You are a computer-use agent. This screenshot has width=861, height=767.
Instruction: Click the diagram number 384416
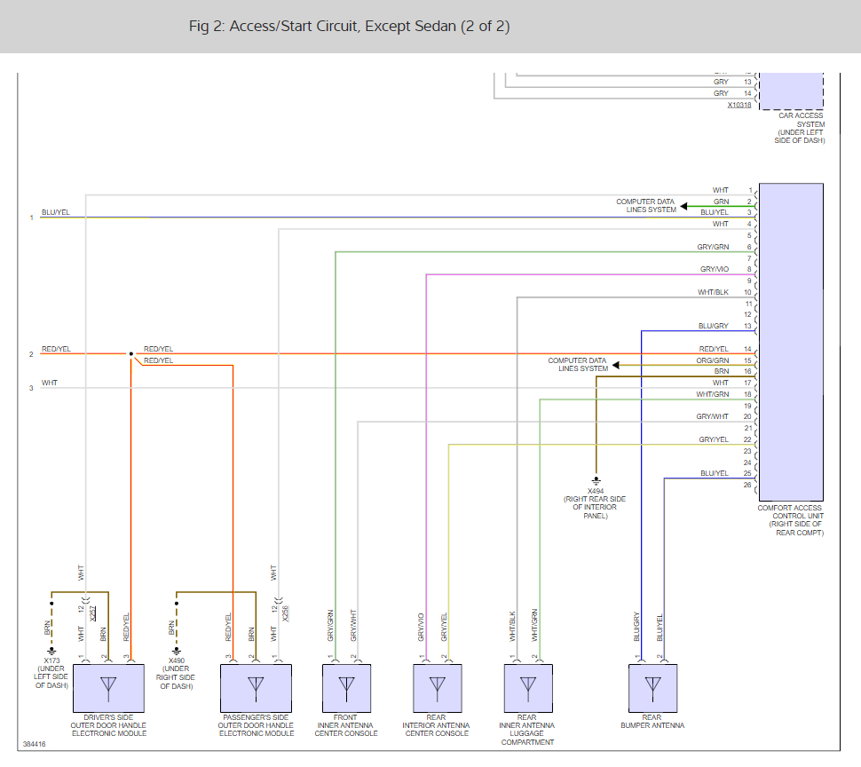point(34,744)
